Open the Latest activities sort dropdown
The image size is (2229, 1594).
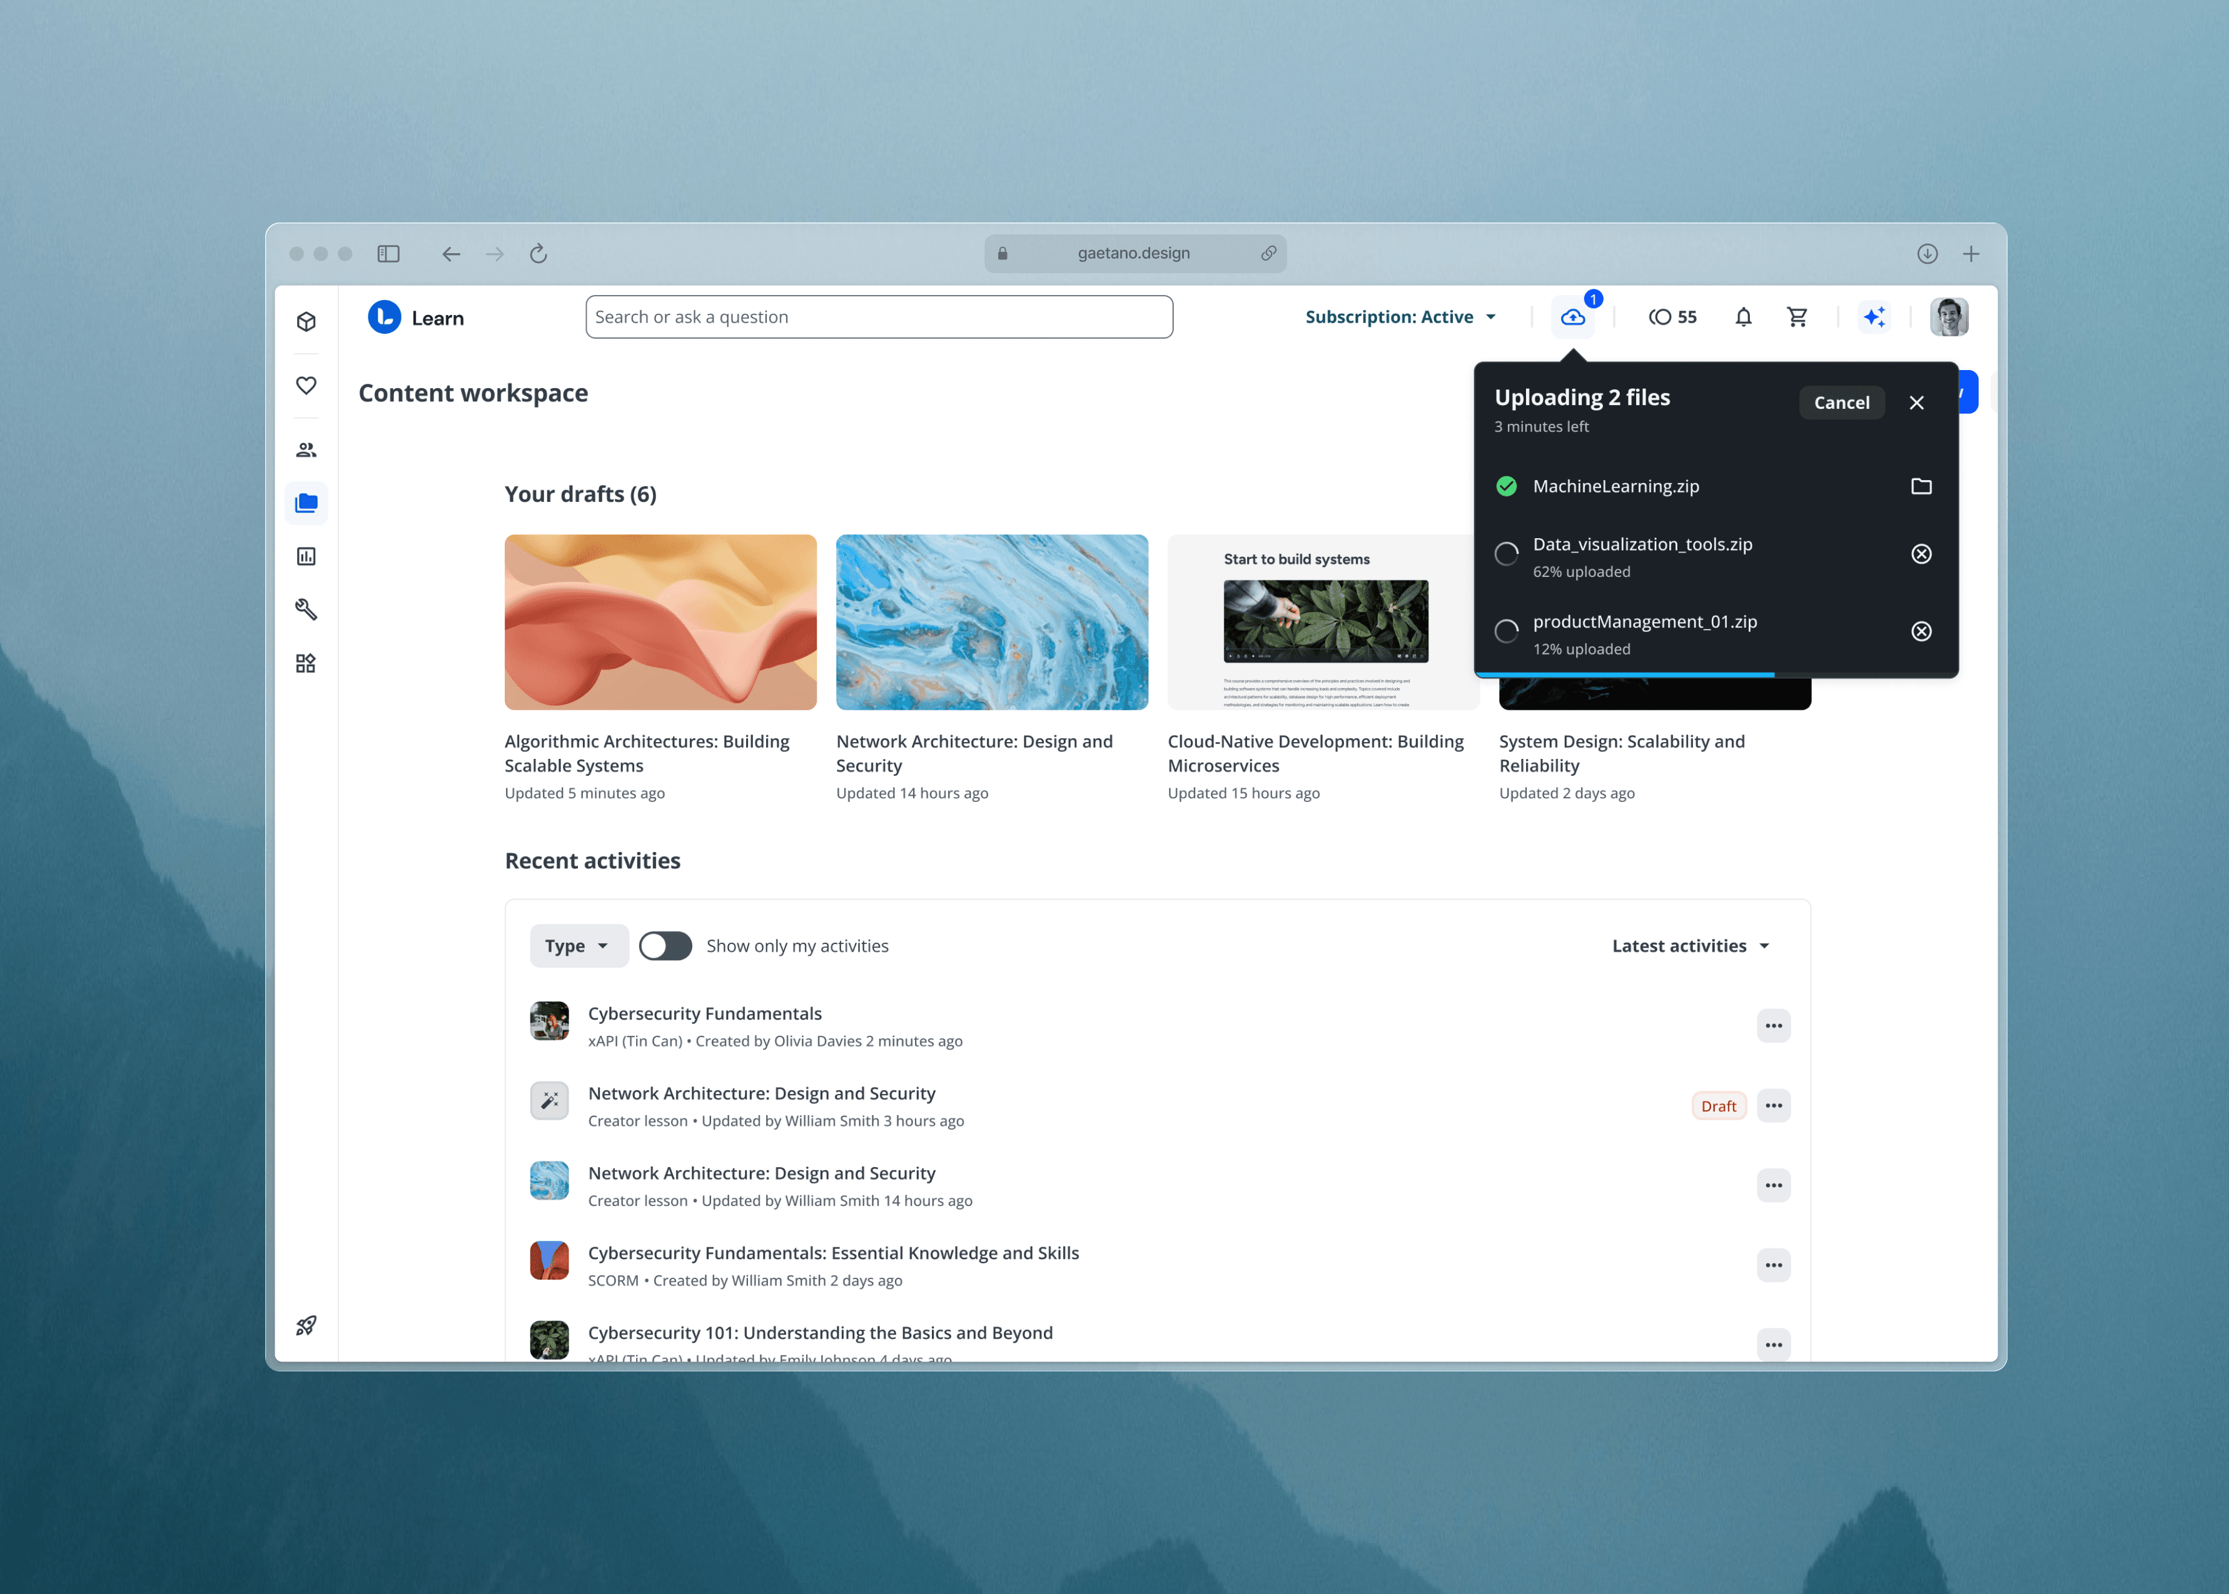pyautogui.click(x=1690, y=946)
